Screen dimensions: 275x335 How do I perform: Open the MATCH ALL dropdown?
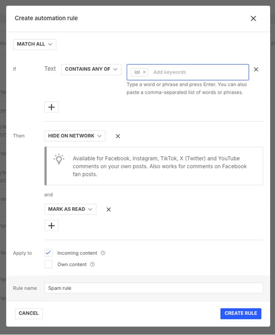click(x=35, y=44)
